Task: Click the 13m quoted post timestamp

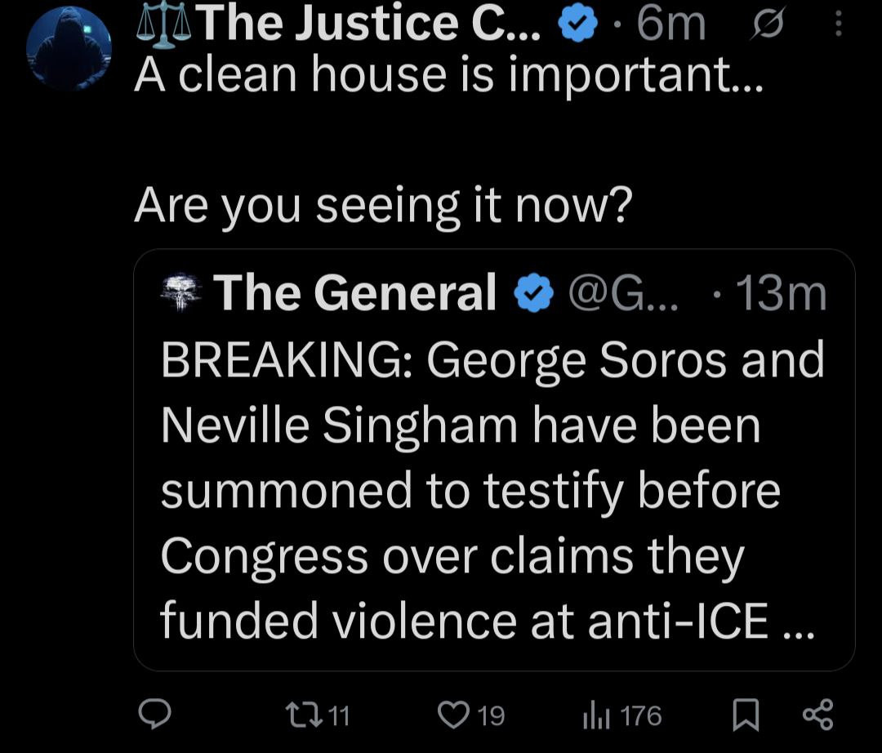Action: click(780, 294)
